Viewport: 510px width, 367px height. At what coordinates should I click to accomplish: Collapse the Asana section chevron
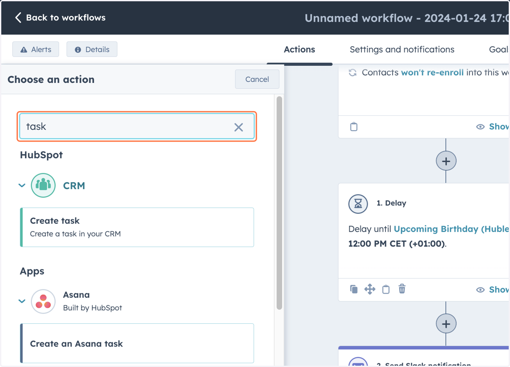[x=22, y=301]
